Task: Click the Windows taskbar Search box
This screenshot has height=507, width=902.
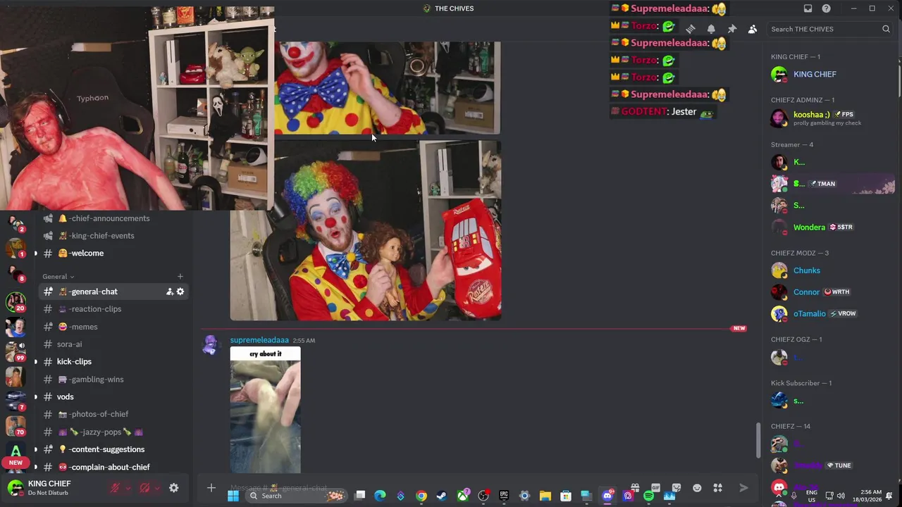Action: point(297,496)
